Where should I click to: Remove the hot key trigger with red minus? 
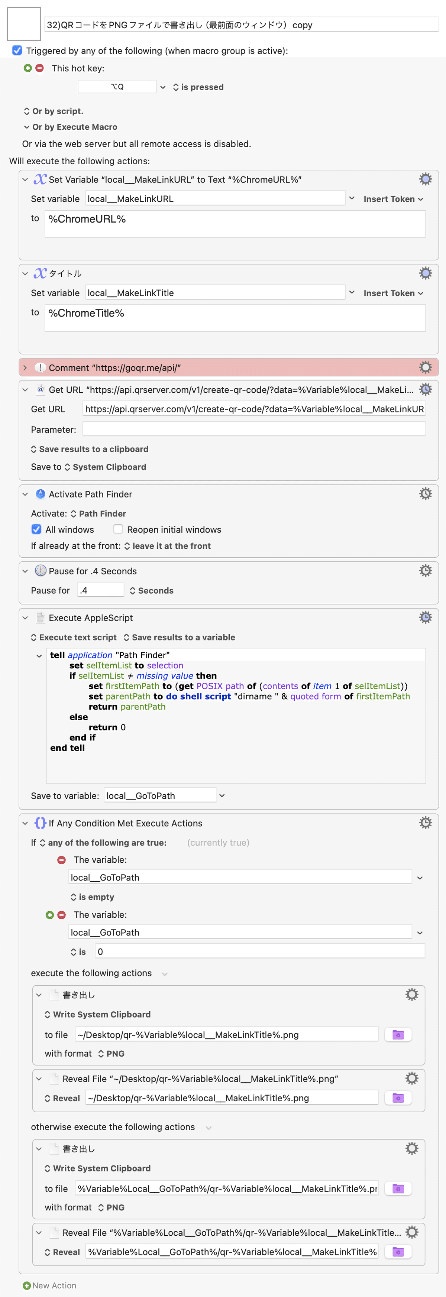[39, 68]
